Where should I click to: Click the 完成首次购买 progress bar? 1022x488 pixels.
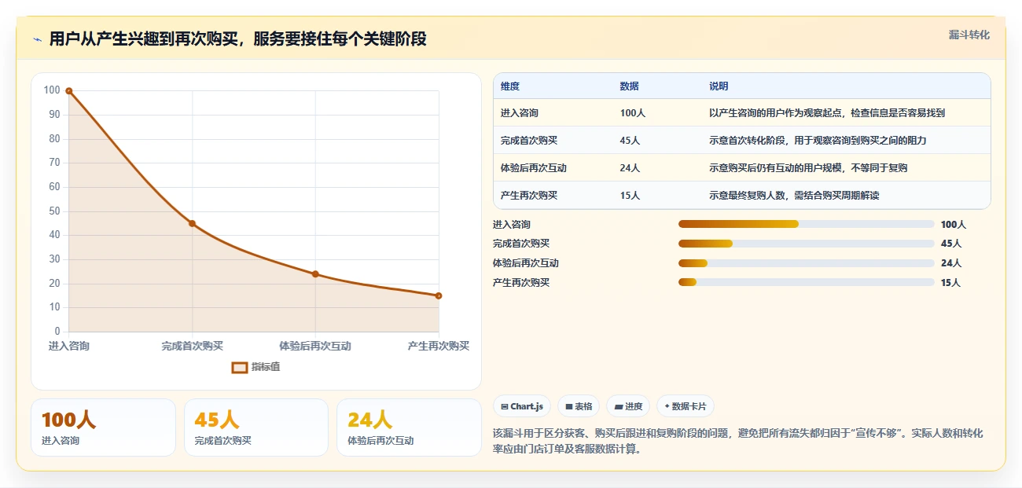(x=807, y=244)
